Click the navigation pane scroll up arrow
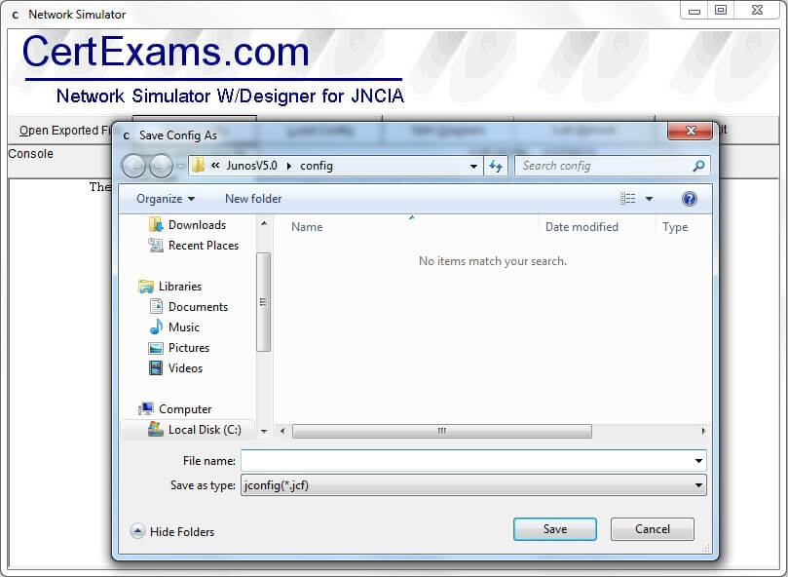The width and height of the screenshot is (788, 577). tap(264, 223)
